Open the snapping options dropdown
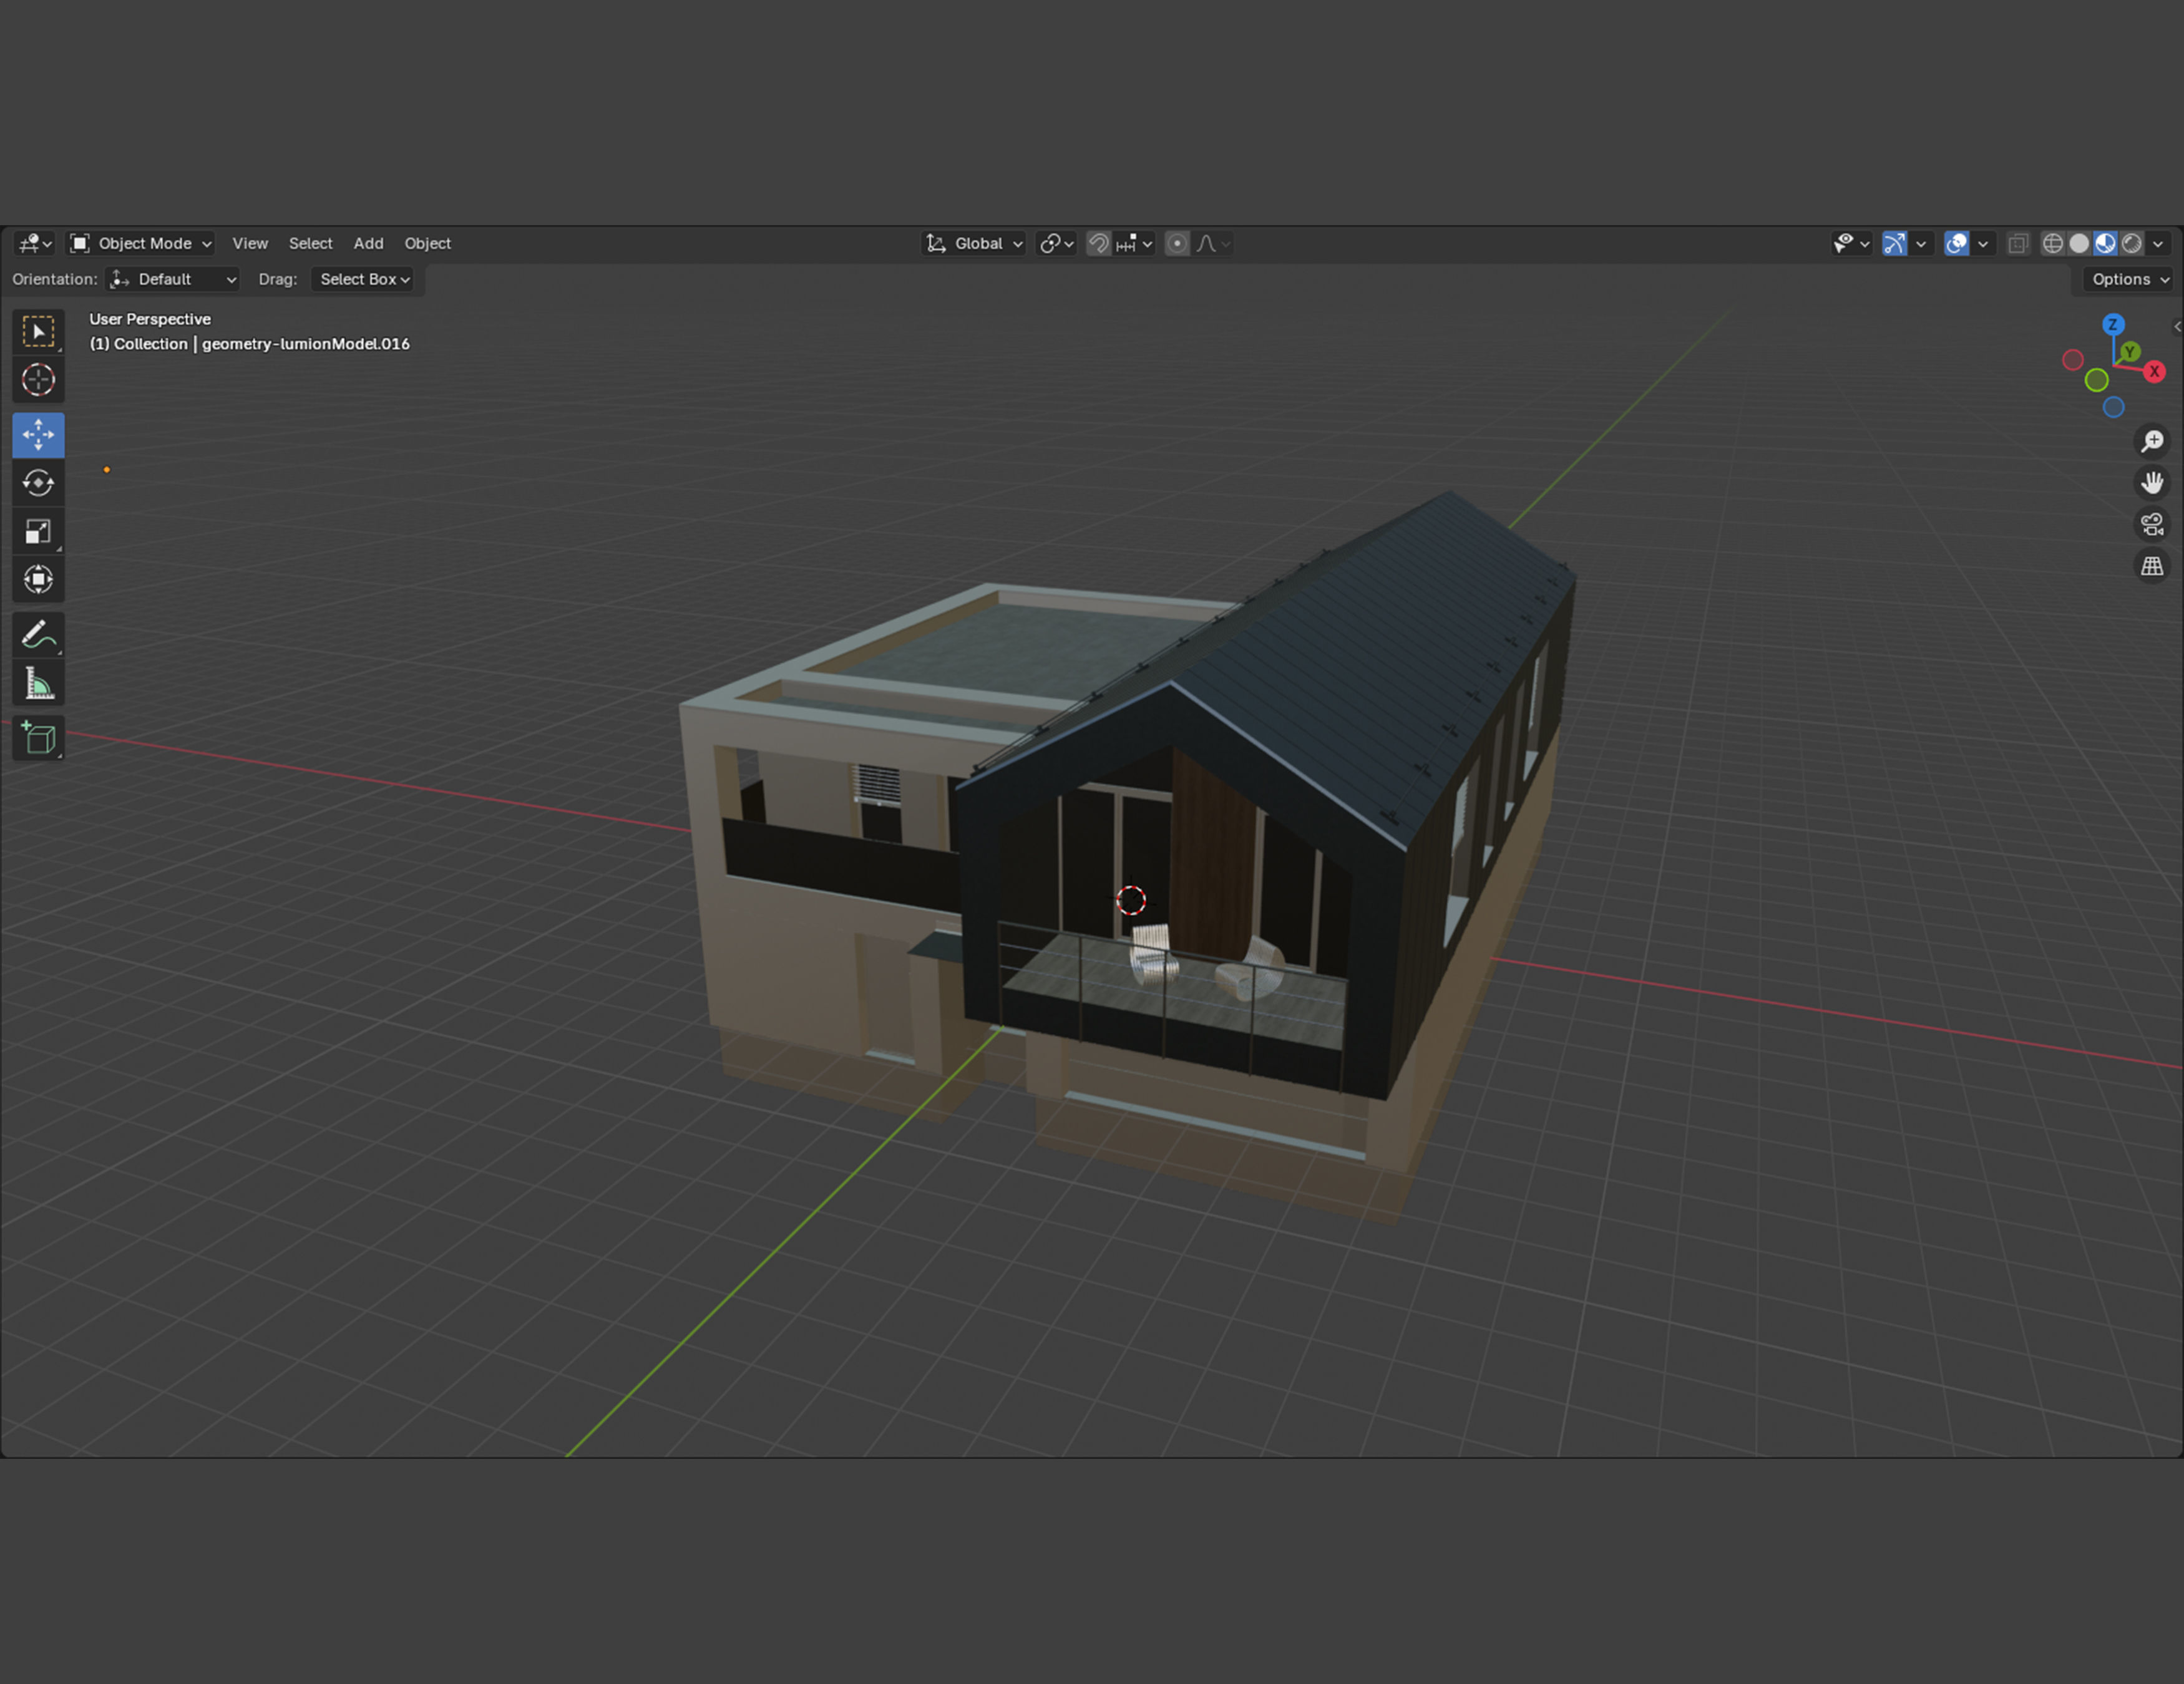 click(x=1134, y=244)
